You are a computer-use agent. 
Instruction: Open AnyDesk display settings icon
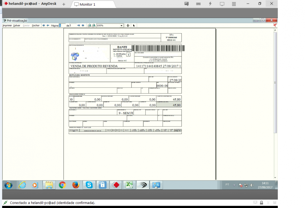pos(222,4)
